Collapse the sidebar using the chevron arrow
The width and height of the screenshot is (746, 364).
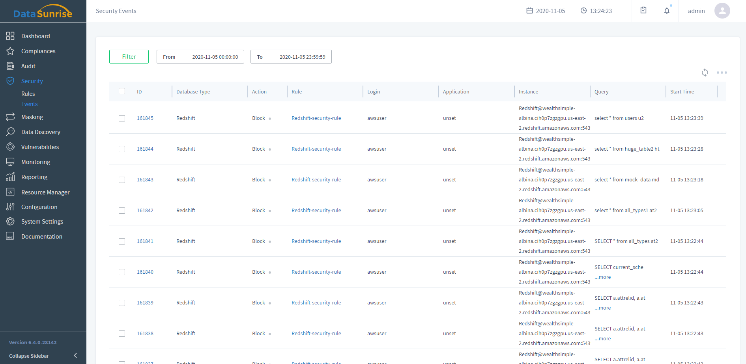[x=75, y=356]
